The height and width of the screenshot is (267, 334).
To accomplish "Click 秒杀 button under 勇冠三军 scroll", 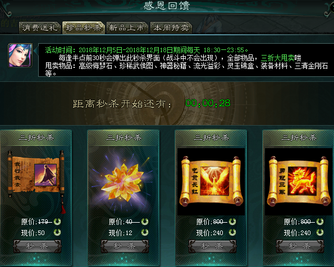I will (300, 246).
